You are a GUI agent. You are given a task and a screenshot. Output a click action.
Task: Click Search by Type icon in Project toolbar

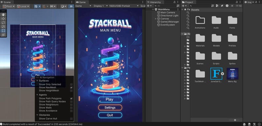[217, 6]
